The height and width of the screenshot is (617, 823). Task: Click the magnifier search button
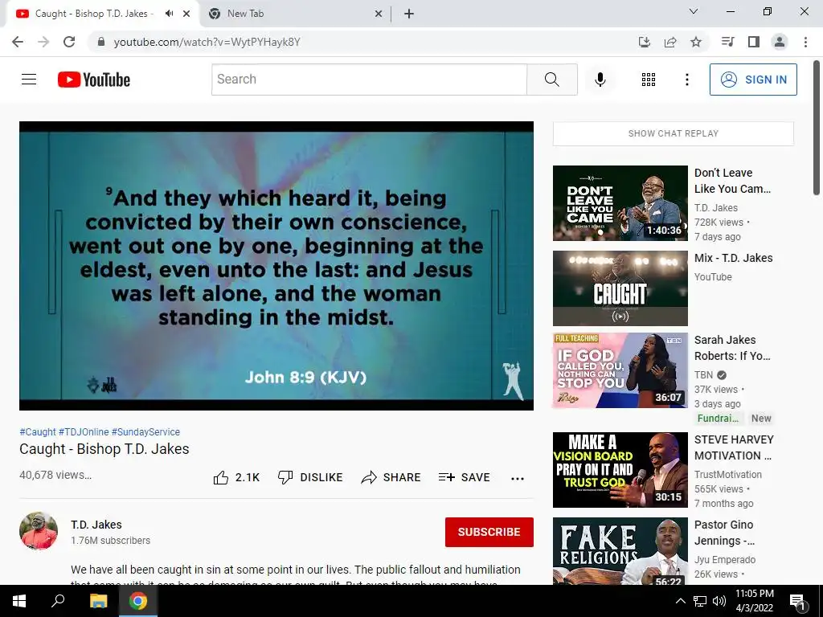(x=551, y=80)
